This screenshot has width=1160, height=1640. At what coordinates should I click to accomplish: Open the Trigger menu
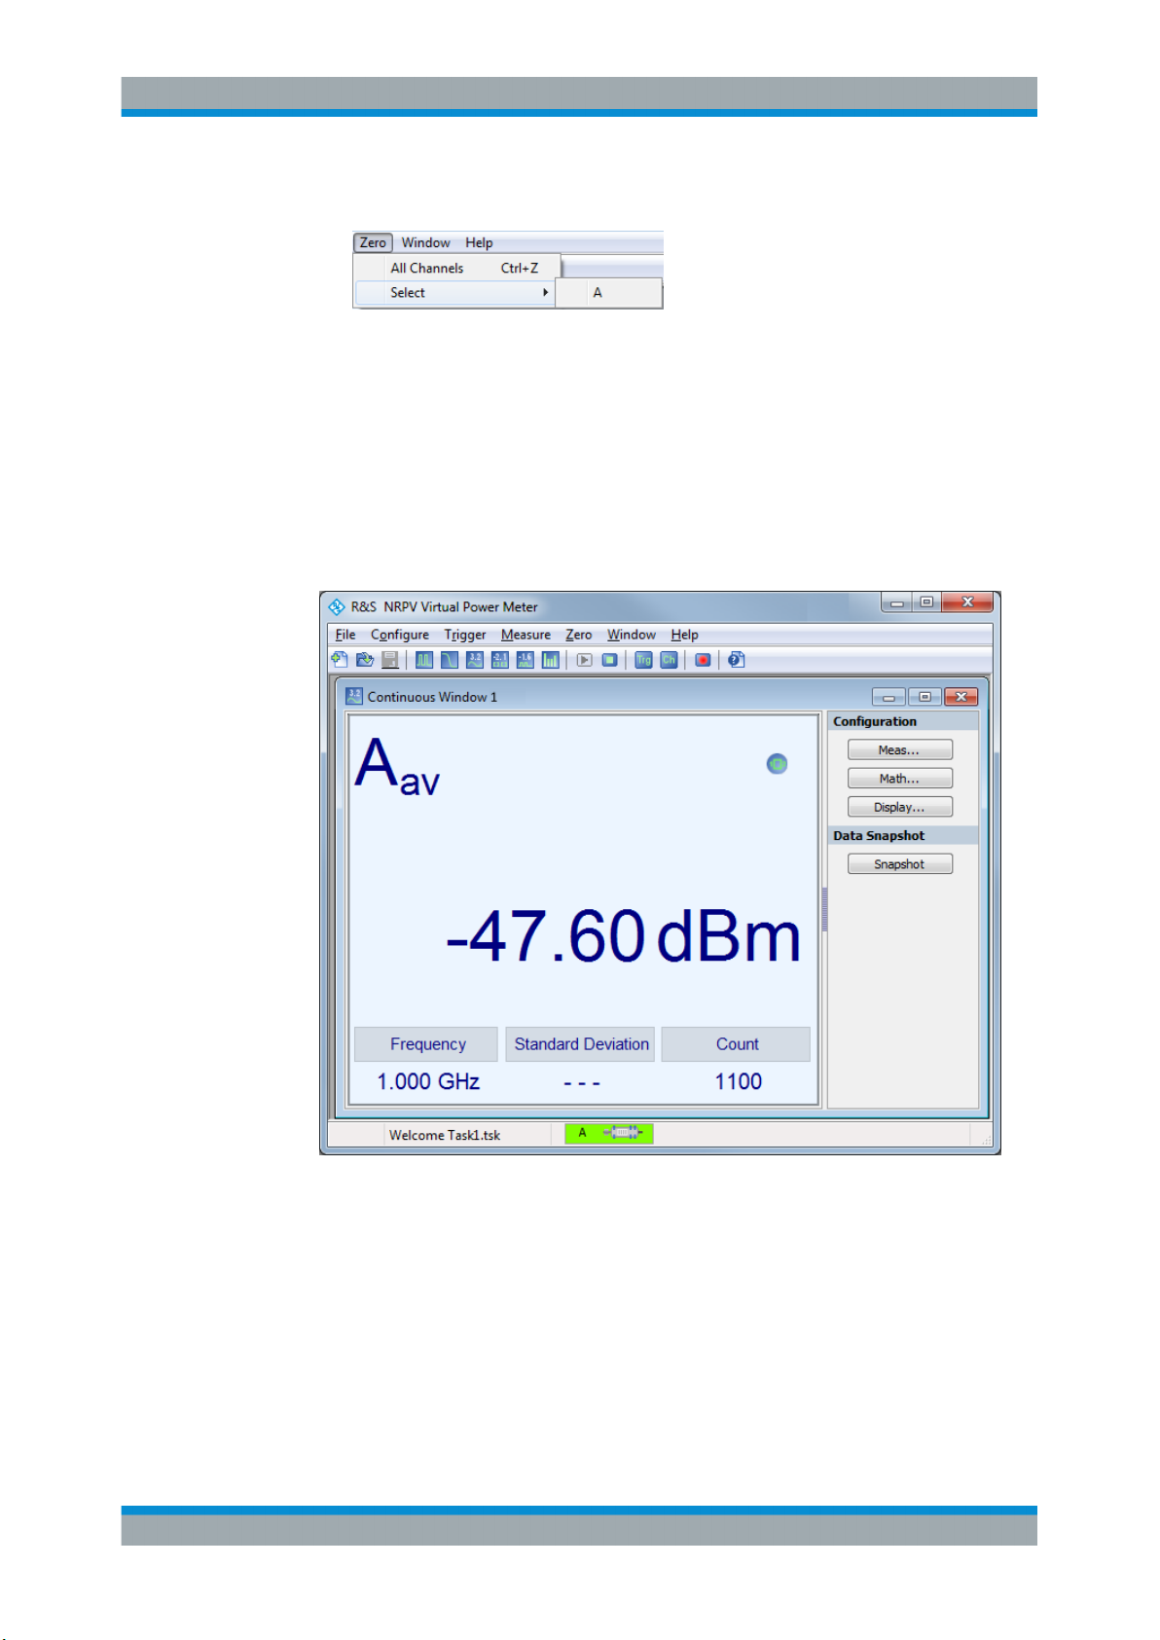pyautogui.click(x=465, y=635)
